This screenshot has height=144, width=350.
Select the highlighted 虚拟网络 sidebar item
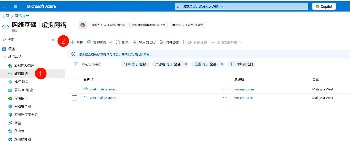tap(32, 74)
